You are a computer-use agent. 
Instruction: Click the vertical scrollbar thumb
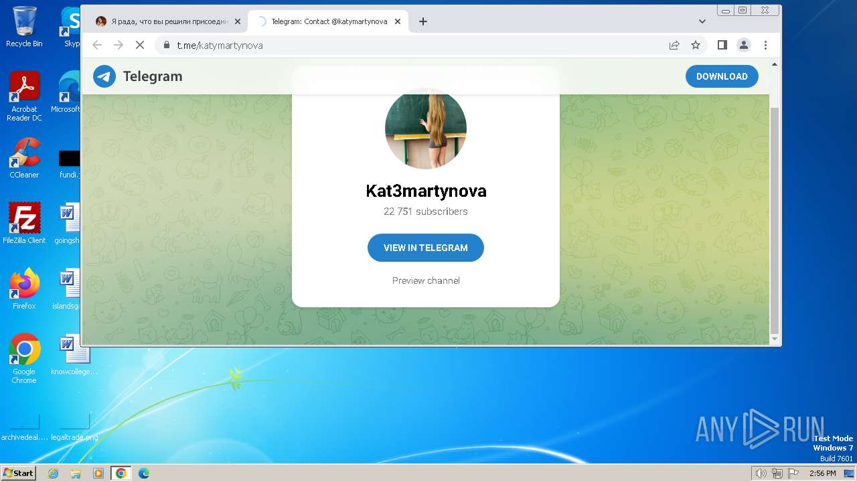pos(775,220)
